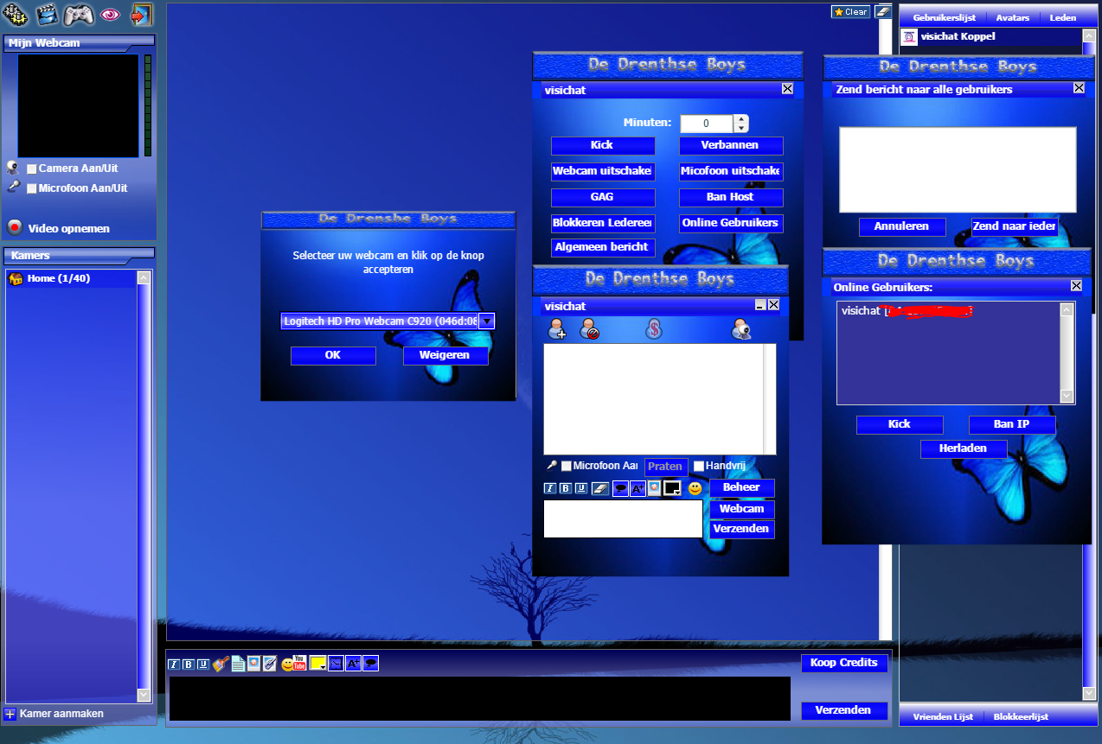Viewport: 1102px width, 744px height.
Task: Select visichat Koppel in user list
Action: pos(990,37)
